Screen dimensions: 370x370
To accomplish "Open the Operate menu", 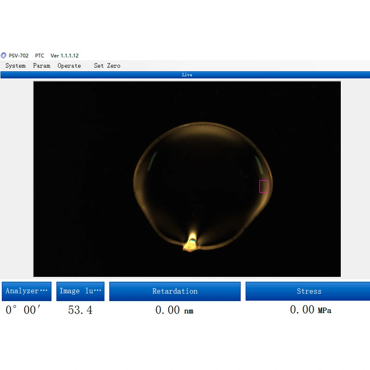I will [69, 66].
